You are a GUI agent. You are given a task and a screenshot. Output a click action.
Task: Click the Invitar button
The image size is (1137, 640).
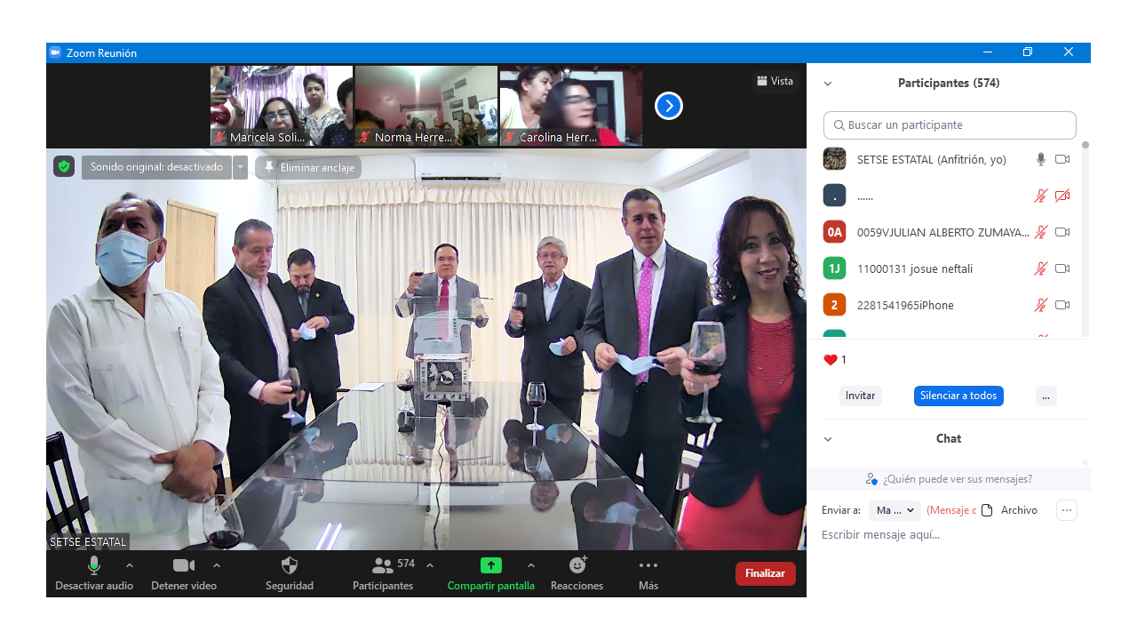click(x=860, y=396)
